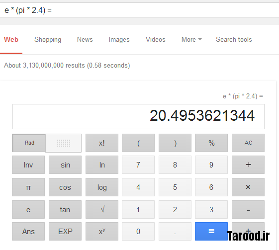Click the division sign key

tap(248, 165)
